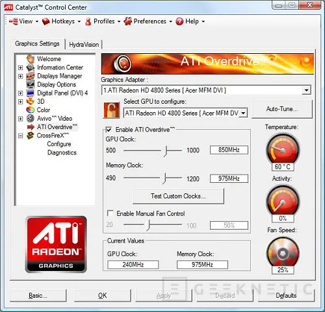Check Enable Manual Fan Control
The width and height of the screenshot is (325, 312).
pos(110,213)
